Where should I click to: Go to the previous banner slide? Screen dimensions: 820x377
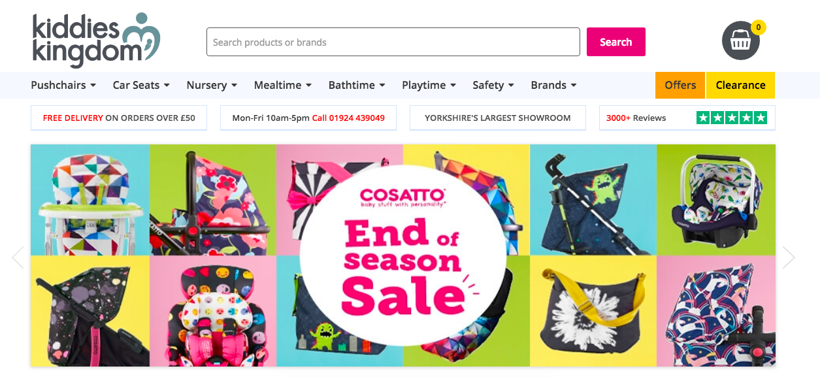coord(18,257)
